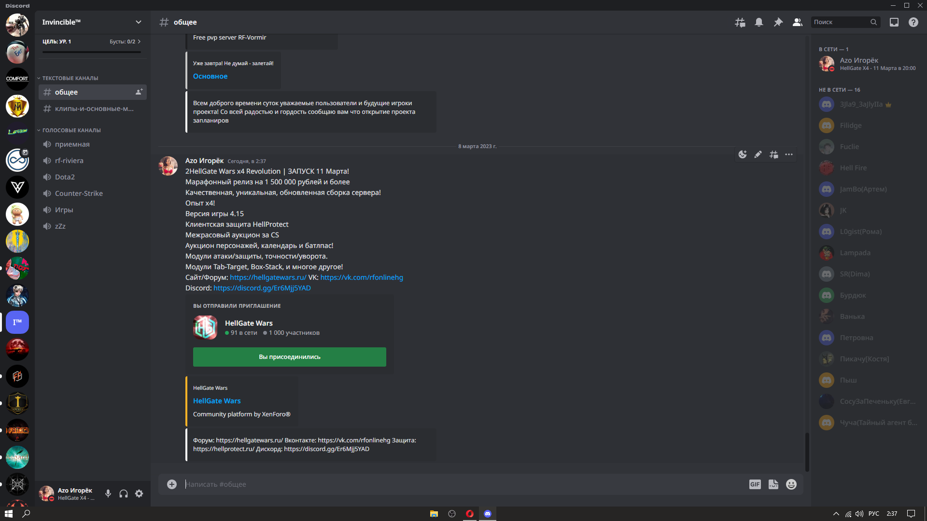This screenshot has width=927, height=521.
Task: Open Opera browser from taskbar
Action: (469, 514)
